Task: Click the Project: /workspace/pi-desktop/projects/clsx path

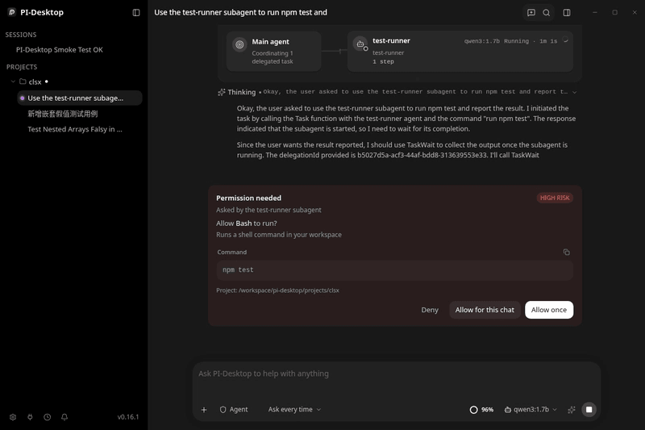Action: click(277, 290)
